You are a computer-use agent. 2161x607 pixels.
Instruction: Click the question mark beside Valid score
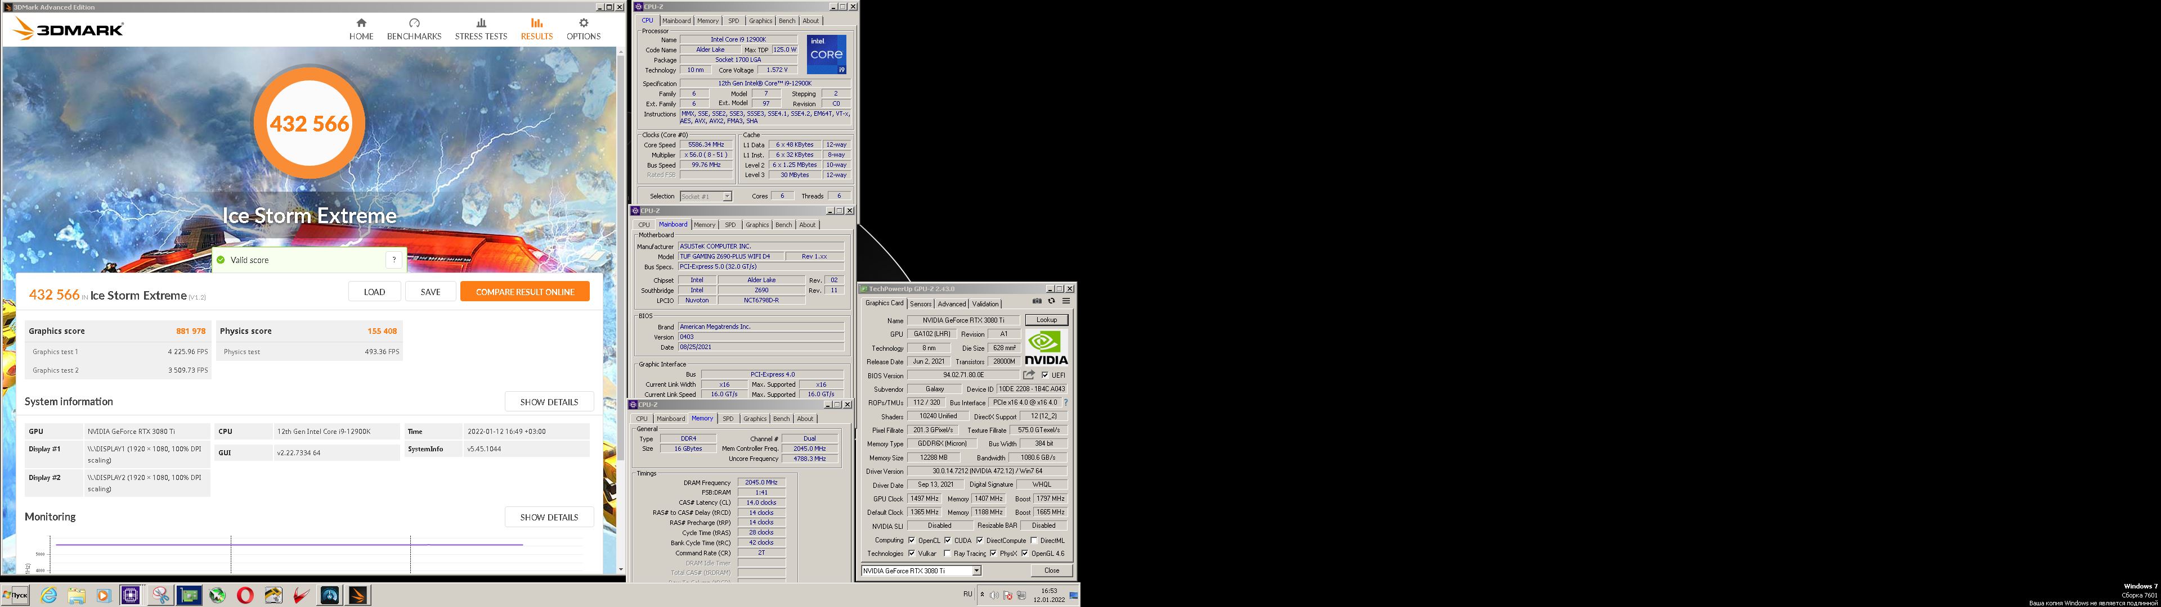(x=394, y=260)
